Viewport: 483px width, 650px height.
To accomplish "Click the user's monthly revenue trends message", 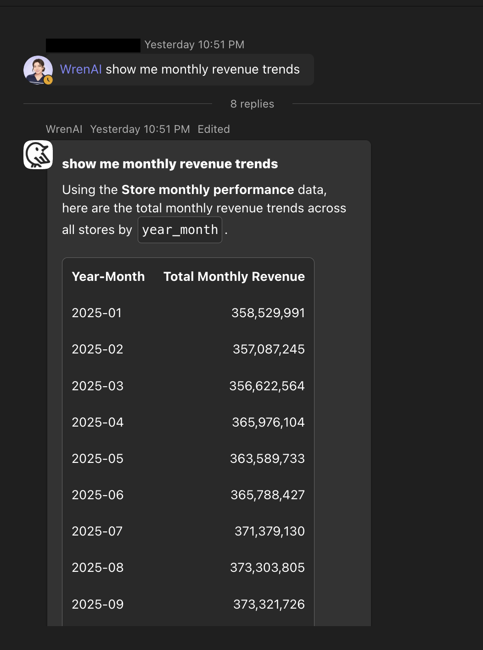I will pyautogui.click(x=180, y=69).
